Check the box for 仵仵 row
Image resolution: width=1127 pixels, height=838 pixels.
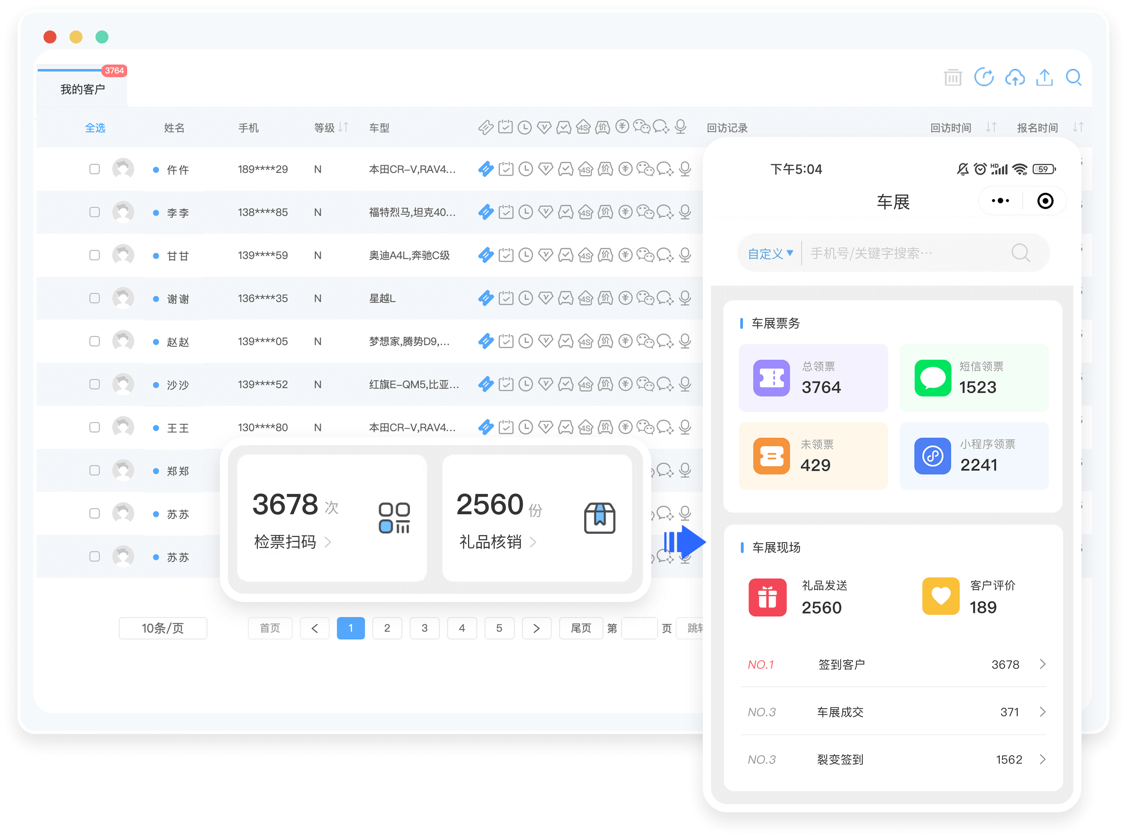94,169
